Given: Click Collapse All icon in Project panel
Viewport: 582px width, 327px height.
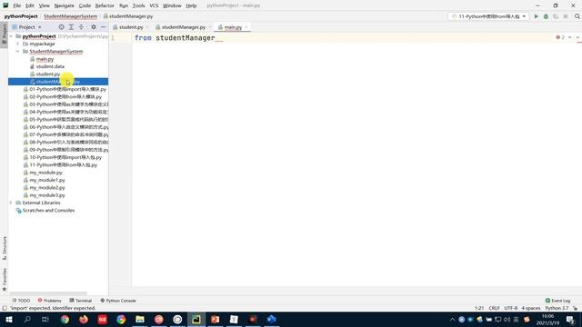Looking at the screenshot, I should [x=81, y=27].
